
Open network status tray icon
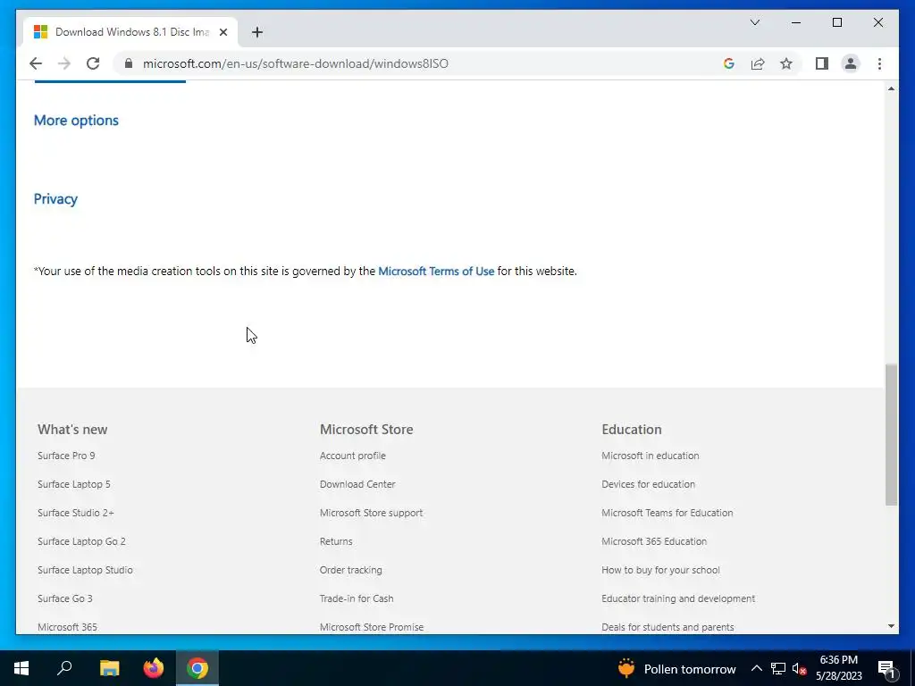[x=778, y=668]
